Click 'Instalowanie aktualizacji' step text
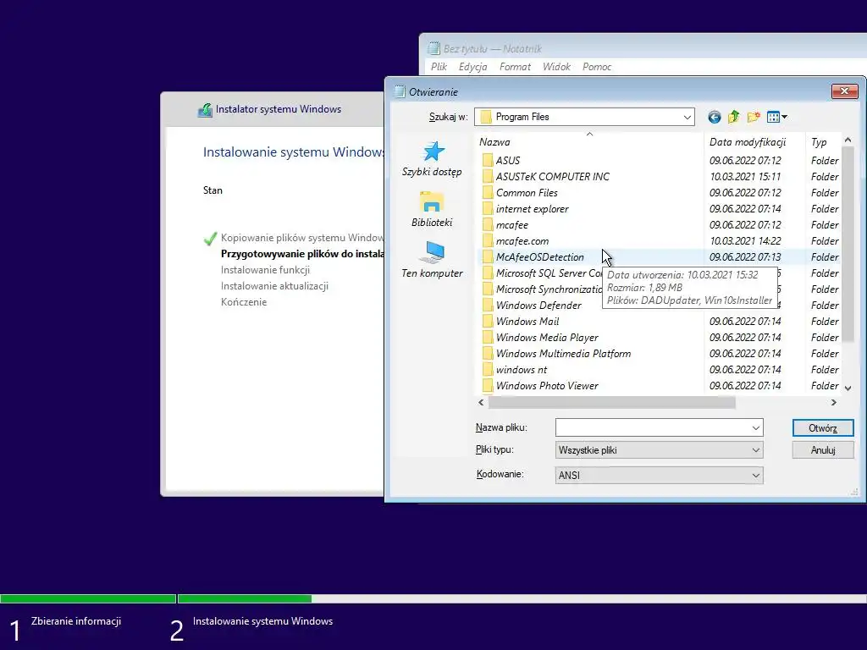Screen dimensions: 867x650 coord(274,286)
